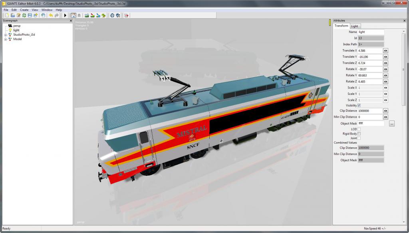Close the Attributes panel
Screen dimensions: 409x233
point(405,20)
